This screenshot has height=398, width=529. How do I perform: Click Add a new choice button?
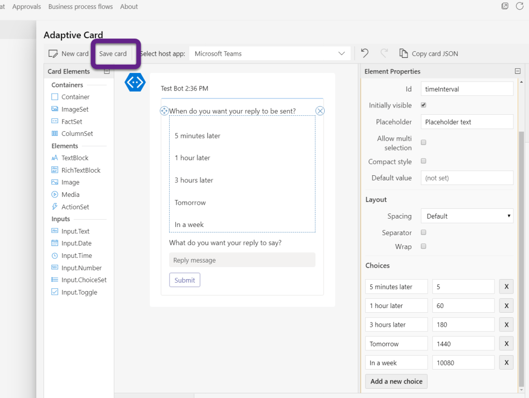pos(396,381)
